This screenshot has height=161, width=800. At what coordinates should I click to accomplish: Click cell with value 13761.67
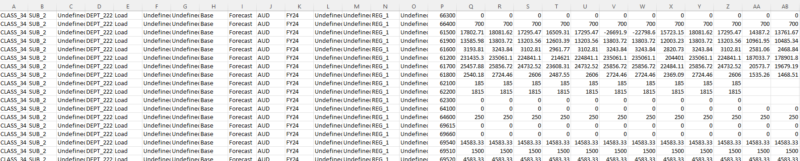point(785,32)
